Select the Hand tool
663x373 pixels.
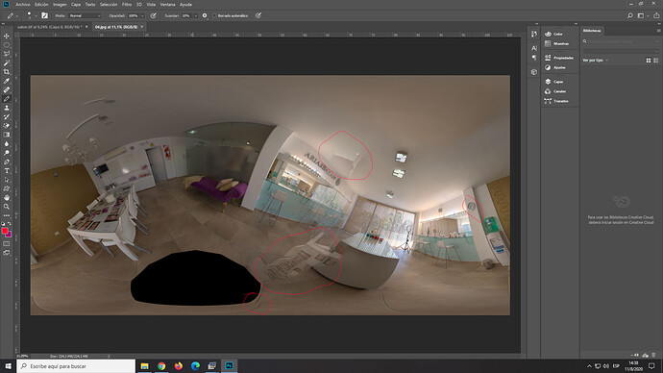coord(7,197)
